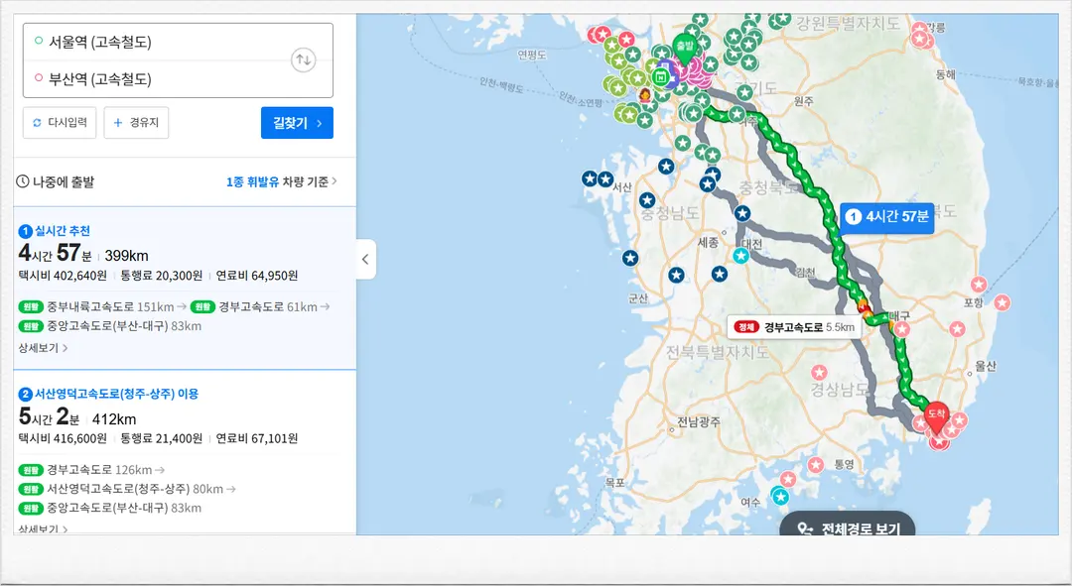This screenshot has width=1072, height=586.
Task: Add a waypoint with the 경유지 button
Action: 136,123
